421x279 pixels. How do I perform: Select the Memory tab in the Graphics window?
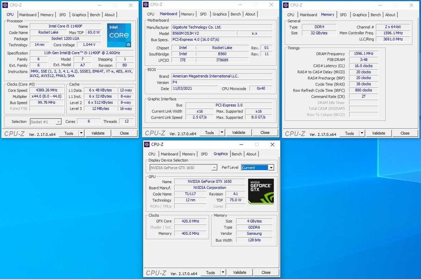tap(189, 154)
